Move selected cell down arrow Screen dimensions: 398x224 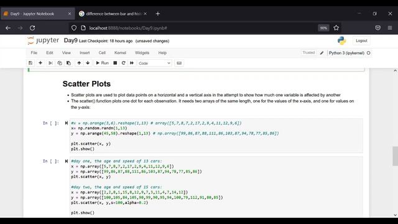88,63
